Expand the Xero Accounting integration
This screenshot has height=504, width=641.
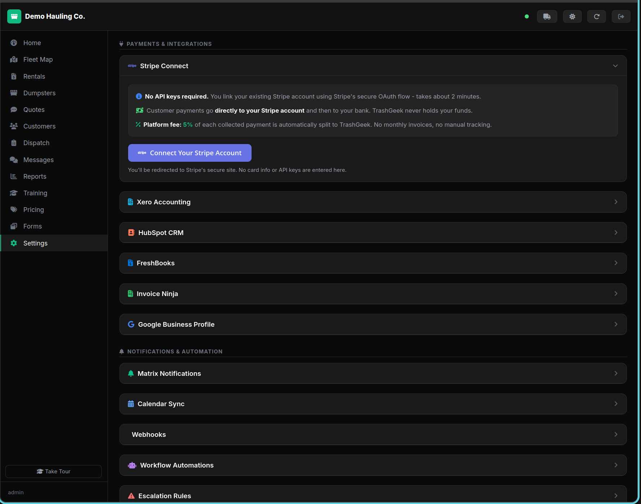[x=373, y=202]
